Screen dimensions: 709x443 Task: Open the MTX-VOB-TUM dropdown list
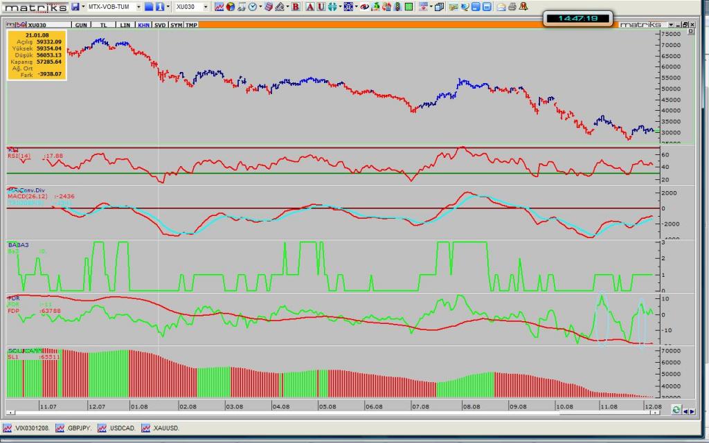pyautogui.click(x=138, y=7)
